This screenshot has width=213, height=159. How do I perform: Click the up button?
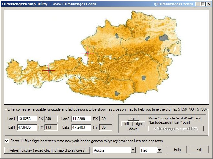[133, 118]
